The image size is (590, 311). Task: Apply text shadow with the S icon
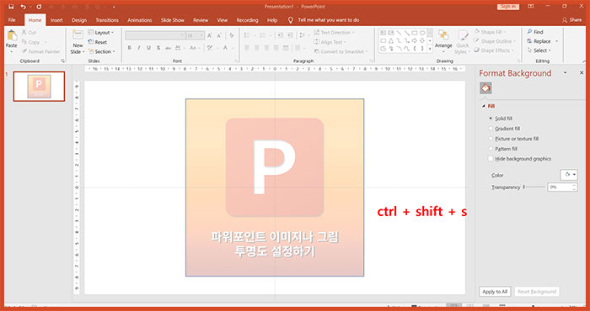158,48
